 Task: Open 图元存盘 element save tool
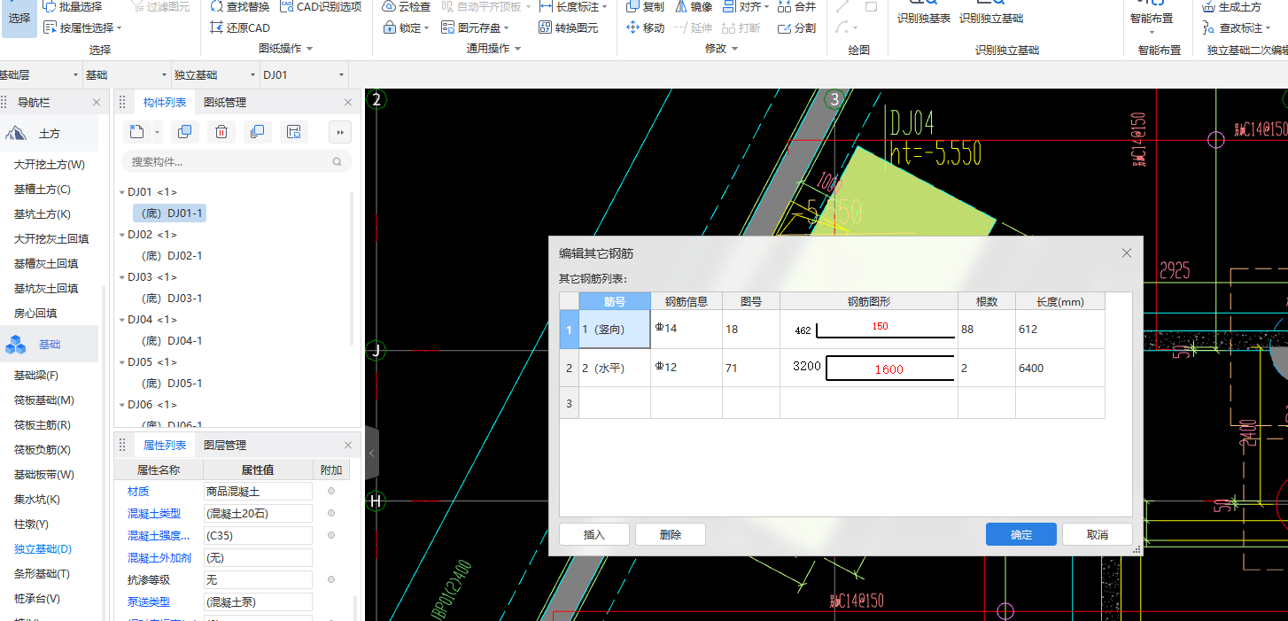(x=474, y=28)
